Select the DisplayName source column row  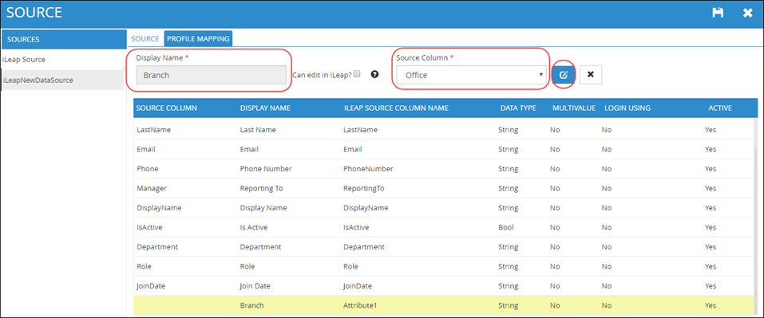click(x=443, y=208)
